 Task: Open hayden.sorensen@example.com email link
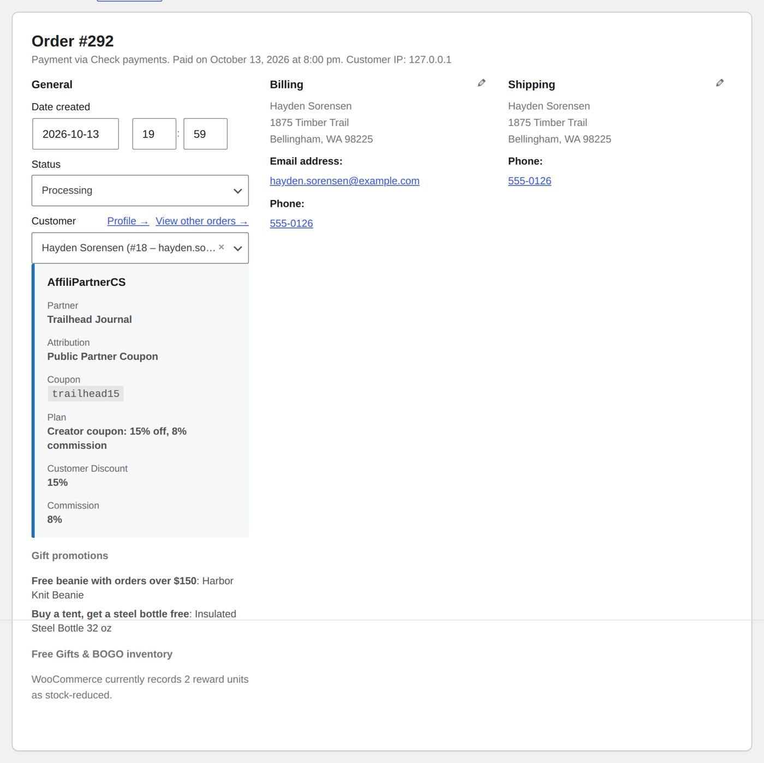(344, 181)
